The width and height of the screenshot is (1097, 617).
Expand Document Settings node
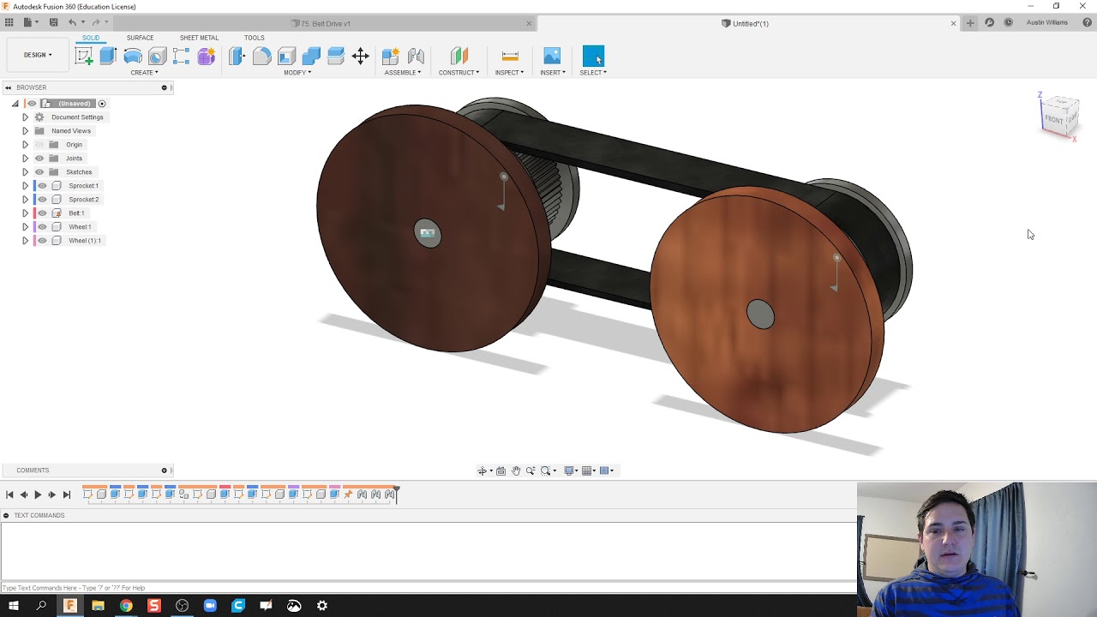(x=25, y=117)
